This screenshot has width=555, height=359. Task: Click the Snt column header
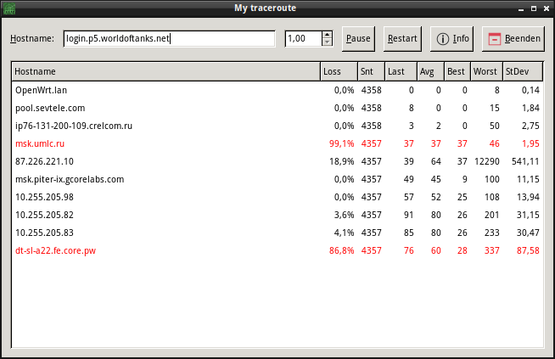[x=372, y=71]
